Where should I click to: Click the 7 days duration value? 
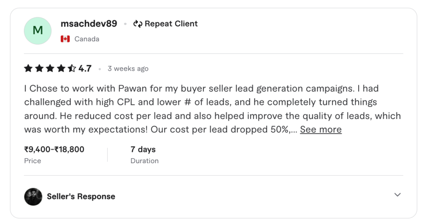pyautogui.click(x=143, y=149)
